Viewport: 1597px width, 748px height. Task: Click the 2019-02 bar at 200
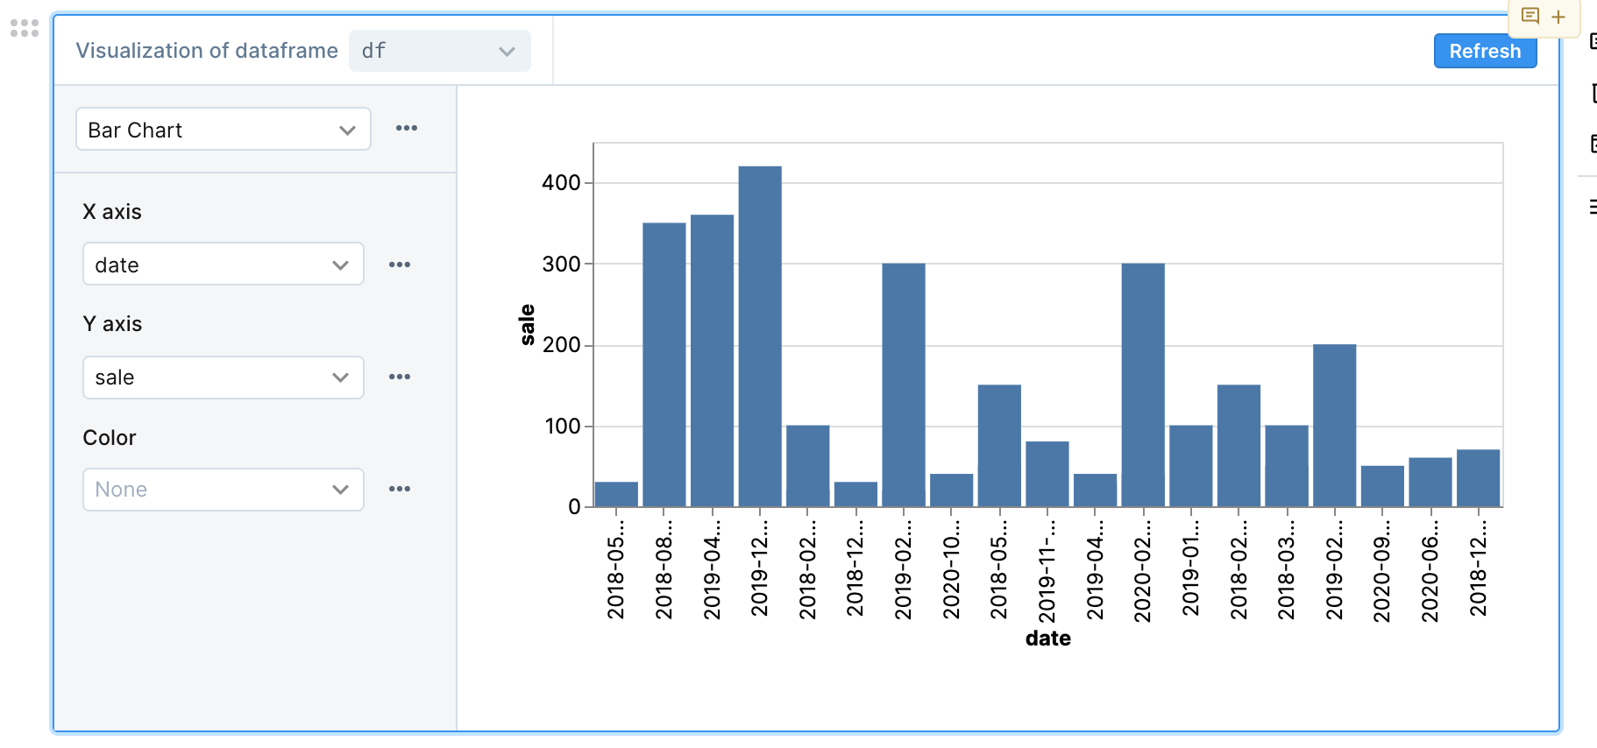click(x=1335, y=426)
